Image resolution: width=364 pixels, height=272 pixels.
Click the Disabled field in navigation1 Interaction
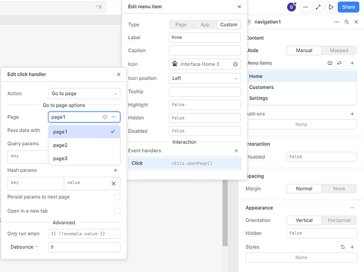pyautogui.click(x=321, y=157)
